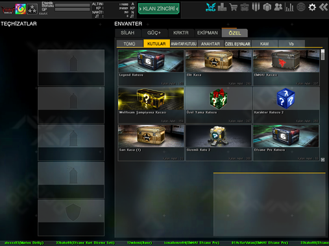This screenshot has height=246, width=329.
Task: Select the Karakter Kutusu 2 item
Action: coord(286,105)
